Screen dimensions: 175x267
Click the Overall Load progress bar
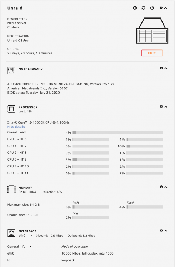point(118,132)
